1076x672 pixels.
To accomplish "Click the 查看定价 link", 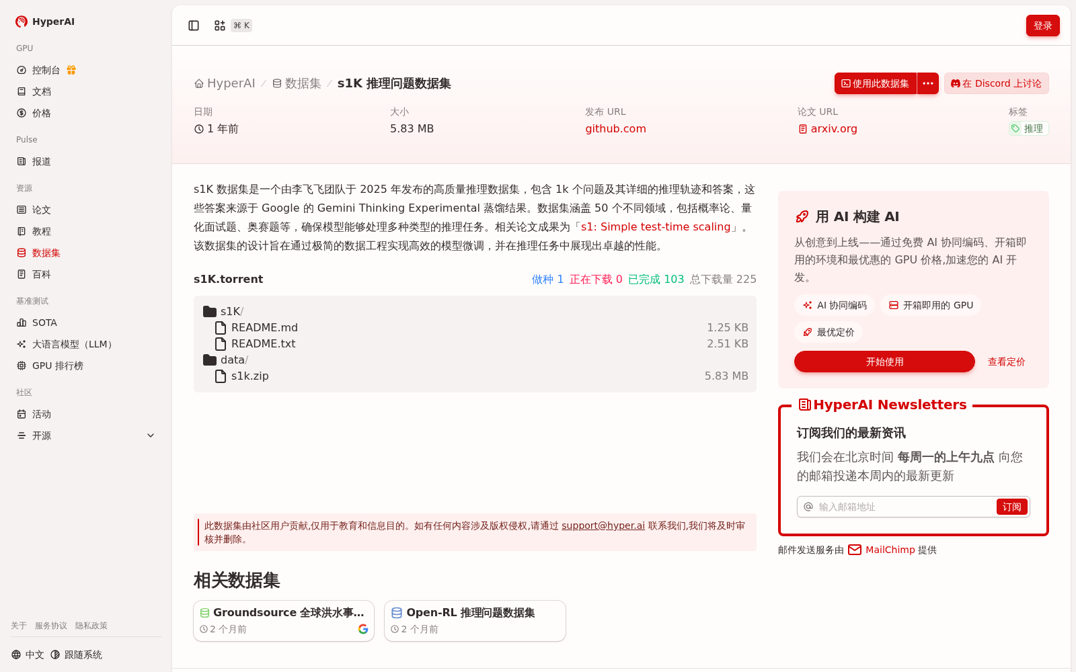I will (1006, 362).
